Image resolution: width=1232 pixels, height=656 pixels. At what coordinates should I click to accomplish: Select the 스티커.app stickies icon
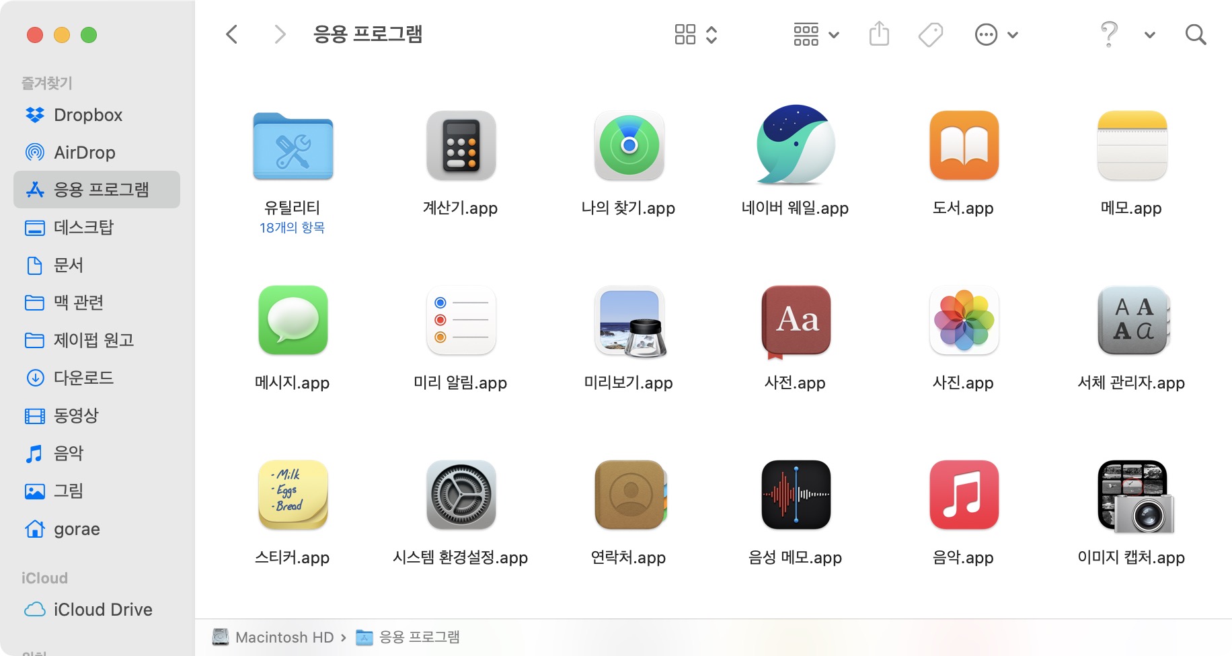293,495
